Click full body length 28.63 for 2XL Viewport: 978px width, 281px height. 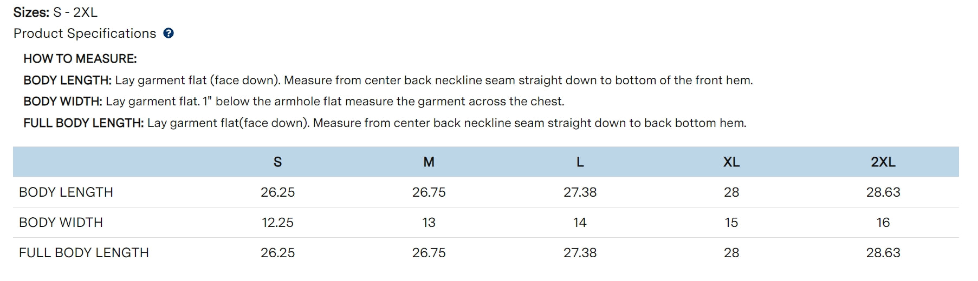click(x=883, y=253)
